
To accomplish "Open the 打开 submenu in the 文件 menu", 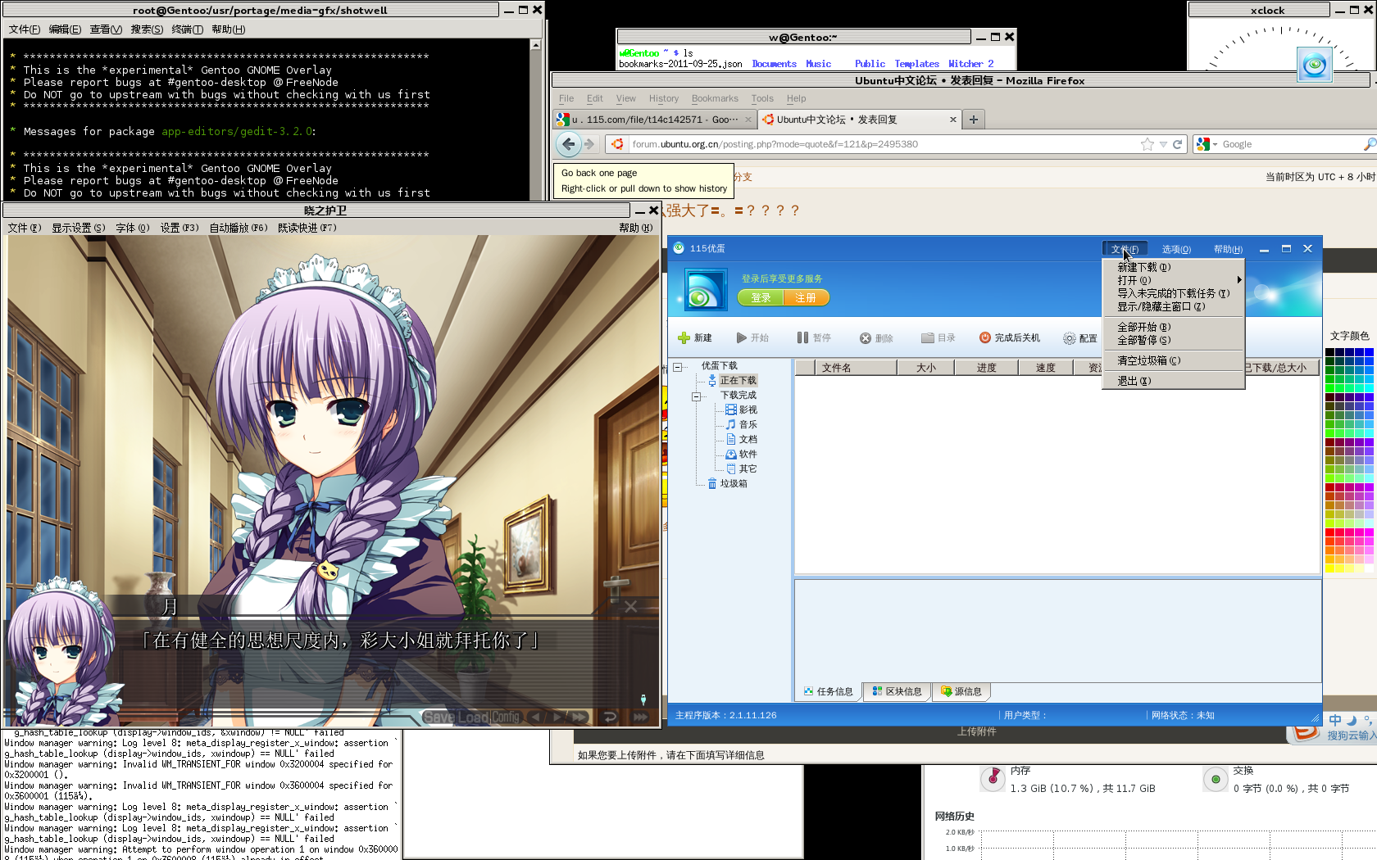I will 1174,280.
